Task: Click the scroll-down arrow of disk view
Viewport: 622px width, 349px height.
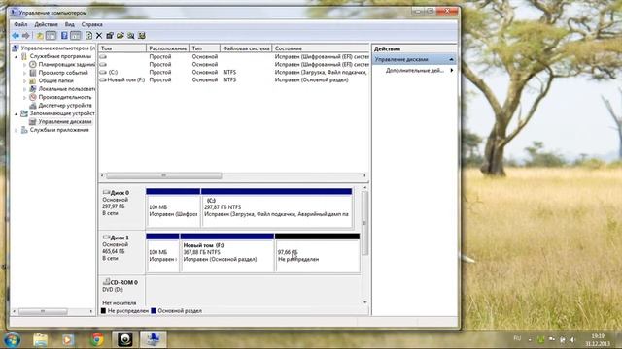Action: coord(365,302)
